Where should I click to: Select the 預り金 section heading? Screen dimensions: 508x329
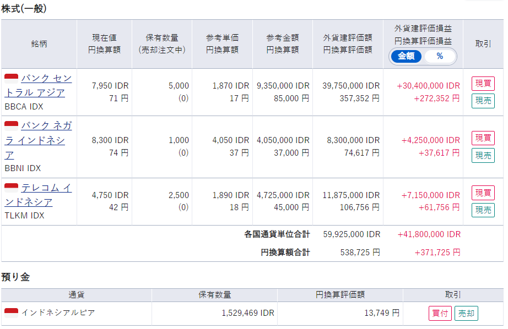coord(15,277)
